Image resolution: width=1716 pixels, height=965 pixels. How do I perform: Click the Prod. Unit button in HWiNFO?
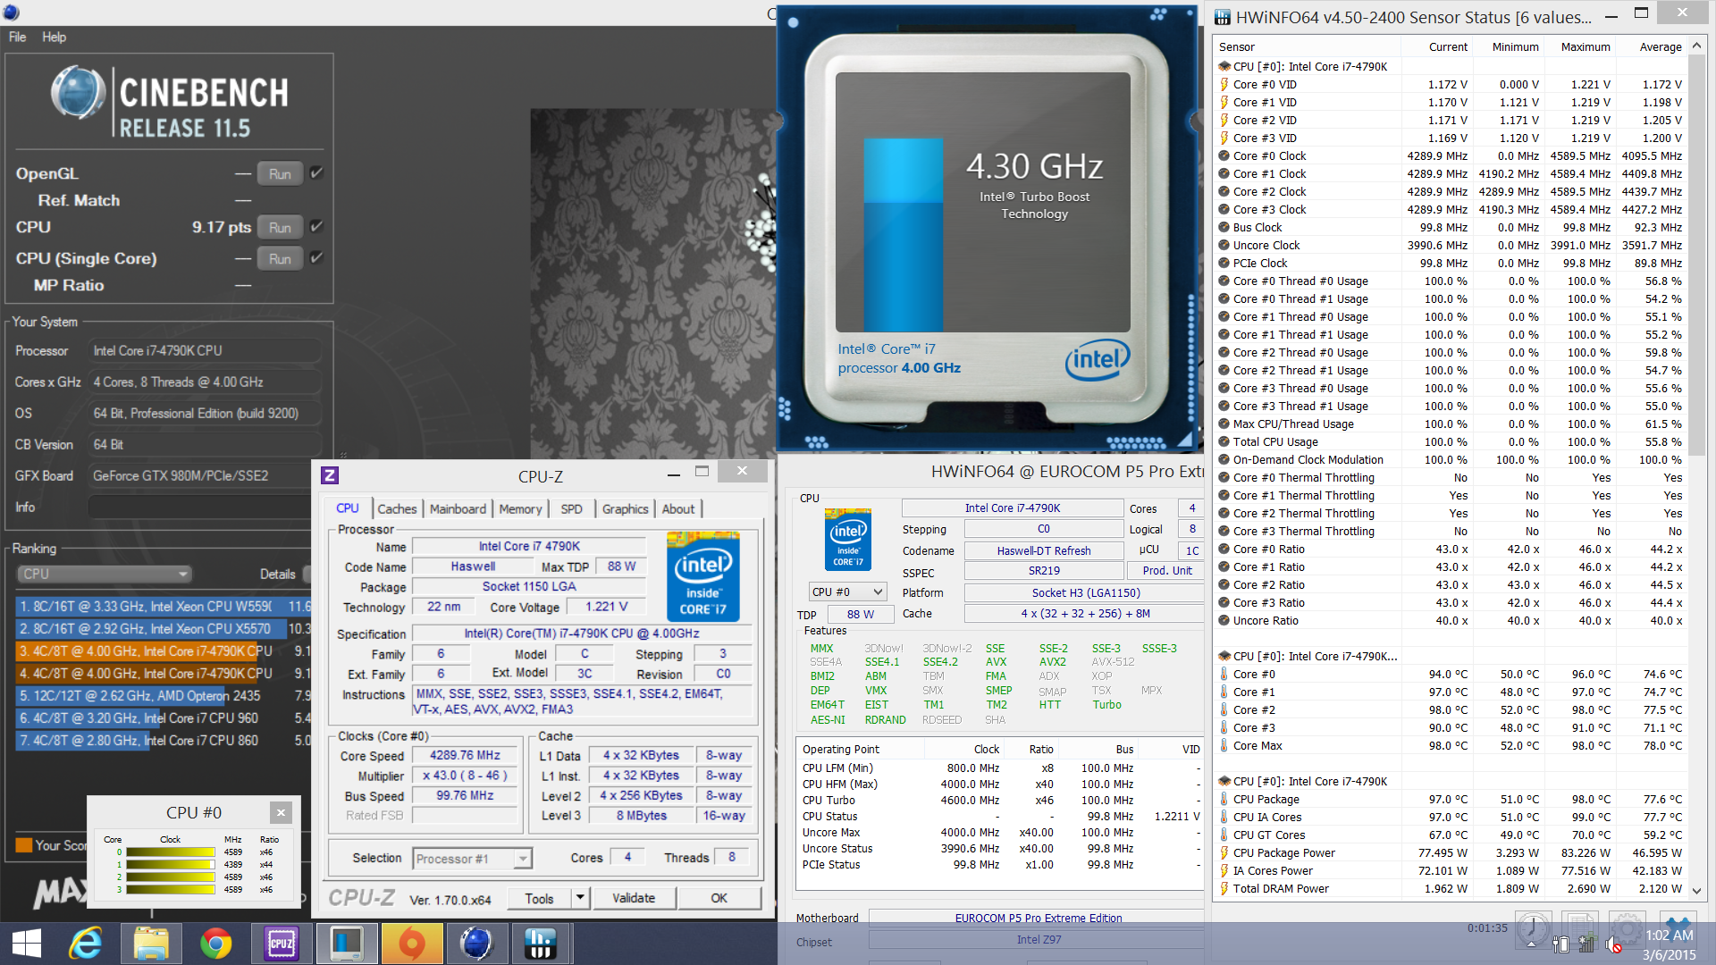1166,570
